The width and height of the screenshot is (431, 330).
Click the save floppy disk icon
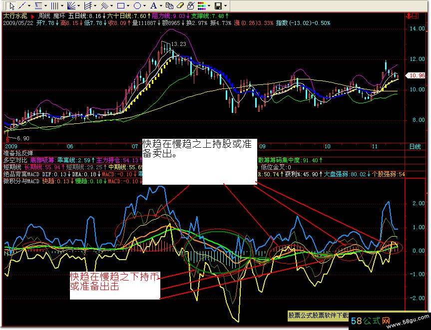pyautogui.click(x=218, y=6)
